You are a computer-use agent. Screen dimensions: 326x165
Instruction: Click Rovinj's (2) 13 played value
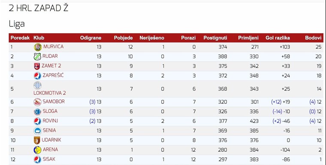pos(95,121)
